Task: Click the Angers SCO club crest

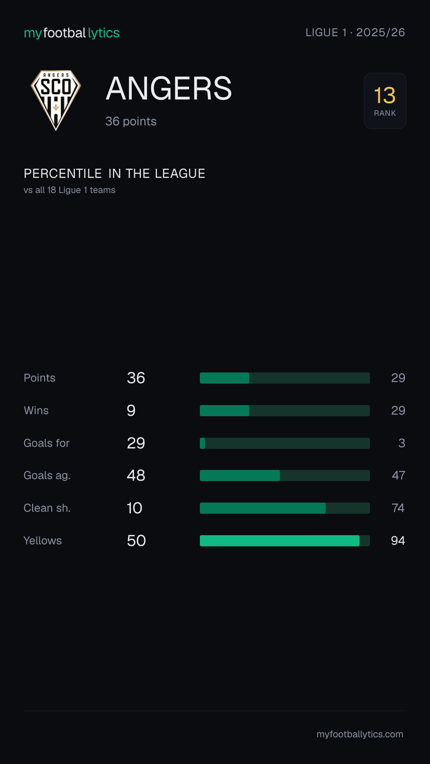Action: pos(56,100)
